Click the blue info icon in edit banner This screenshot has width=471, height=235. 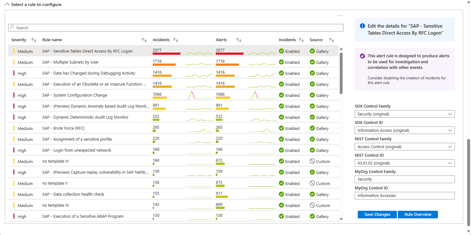tap(362, 26)
